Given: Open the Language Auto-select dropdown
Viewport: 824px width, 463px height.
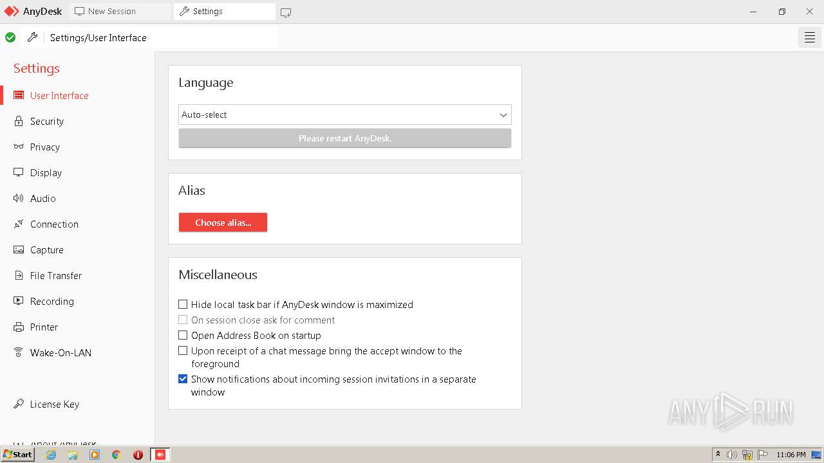Looking at the screenshot, I should 345,114.
